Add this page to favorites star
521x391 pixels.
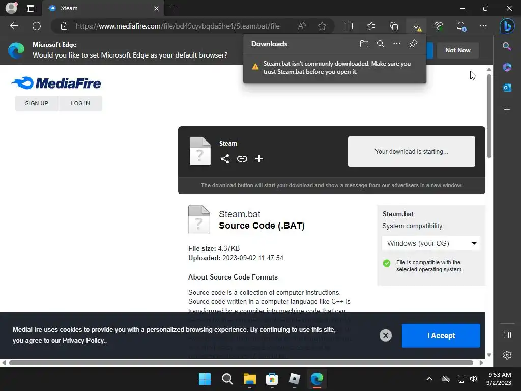point(322,26)
